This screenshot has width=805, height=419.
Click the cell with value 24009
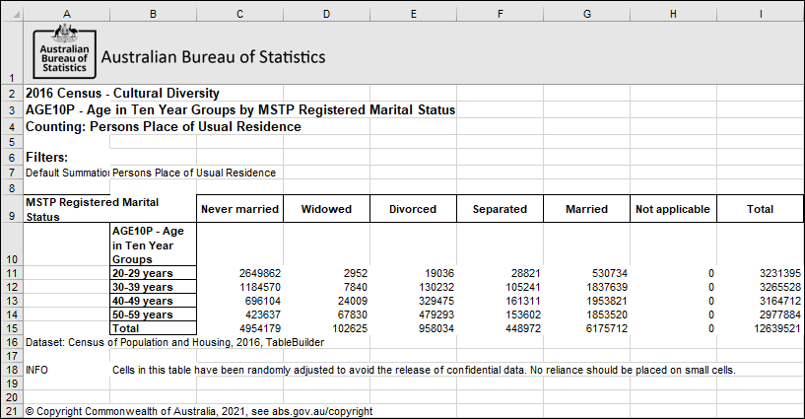pos(326,301)
